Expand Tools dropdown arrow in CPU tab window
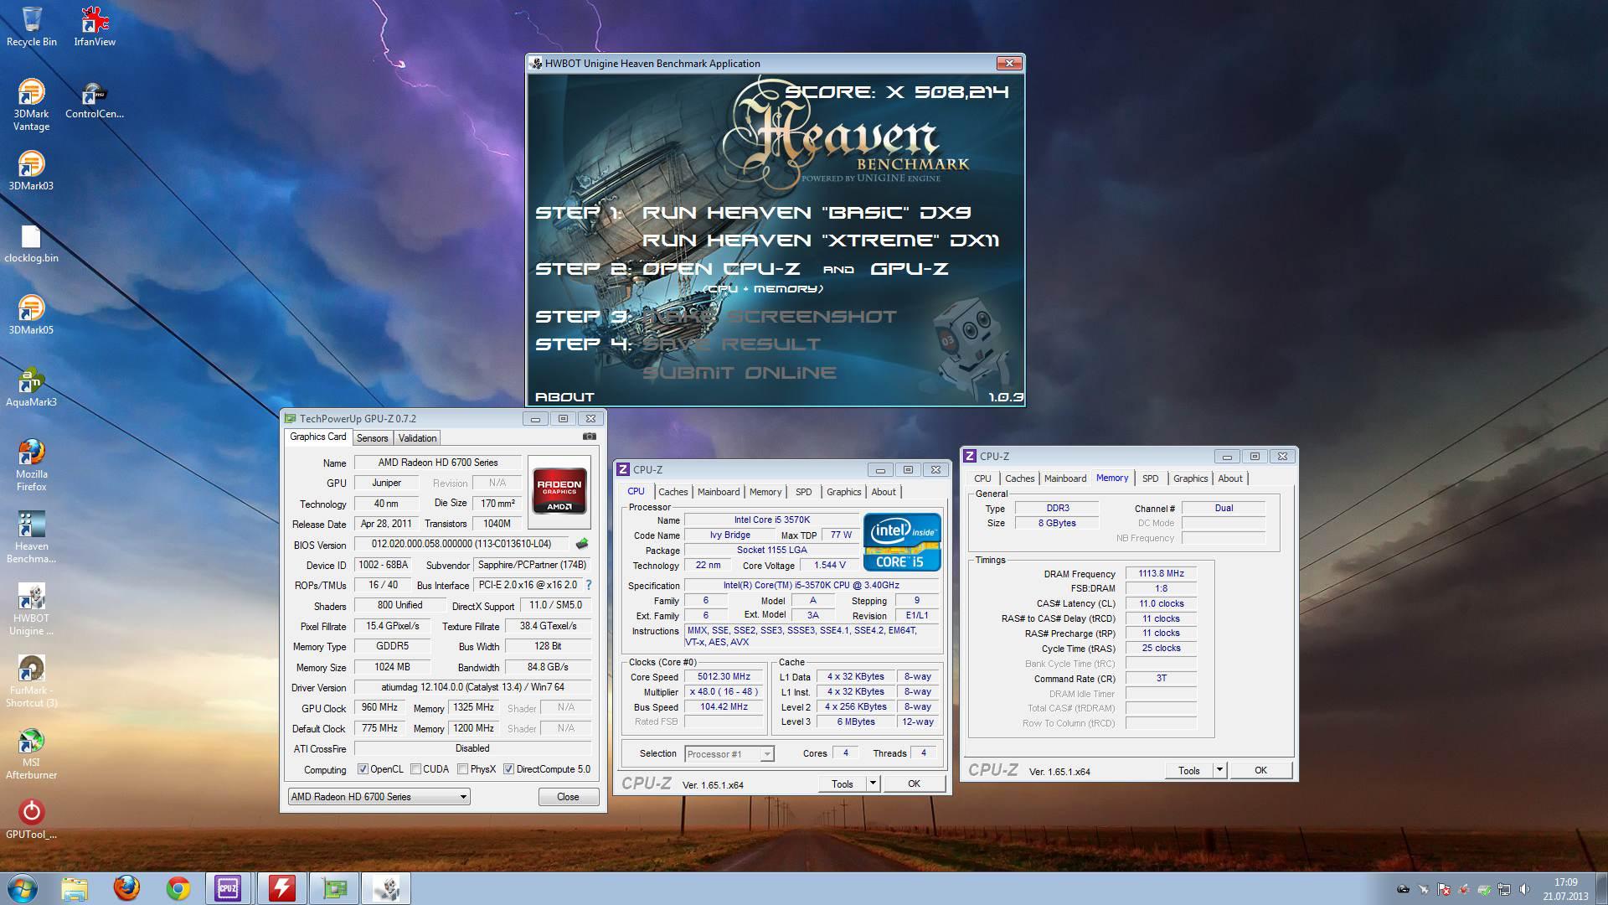The width and height of the screenshot is (1608, 905). click(873, 783)
